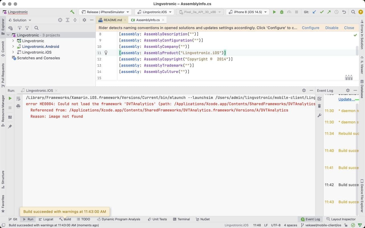Click Event Log wrench settings icon
Screen dimensions: 365x228
coord(319,115)
